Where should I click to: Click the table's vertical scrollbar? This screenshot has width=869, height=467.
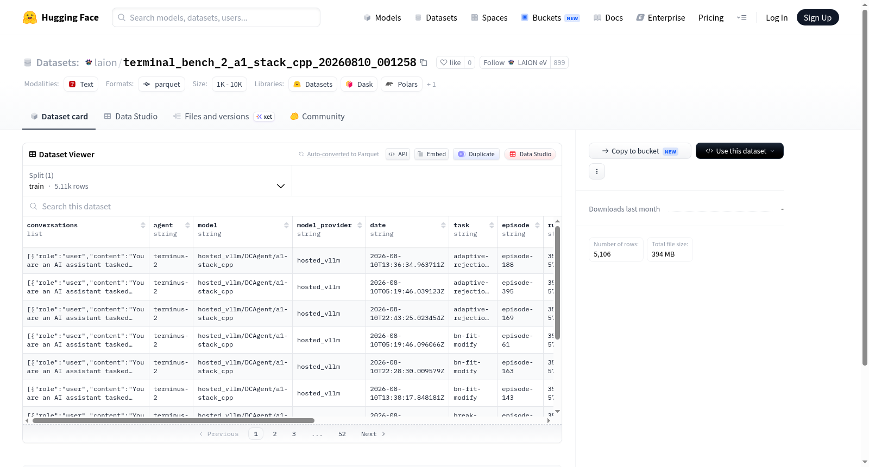click(557, 282)
